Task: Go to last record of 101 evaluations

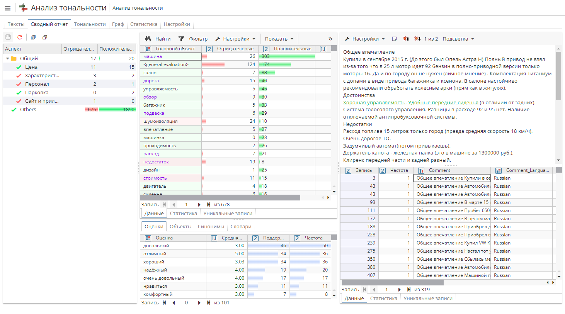Action: [209, 303]
